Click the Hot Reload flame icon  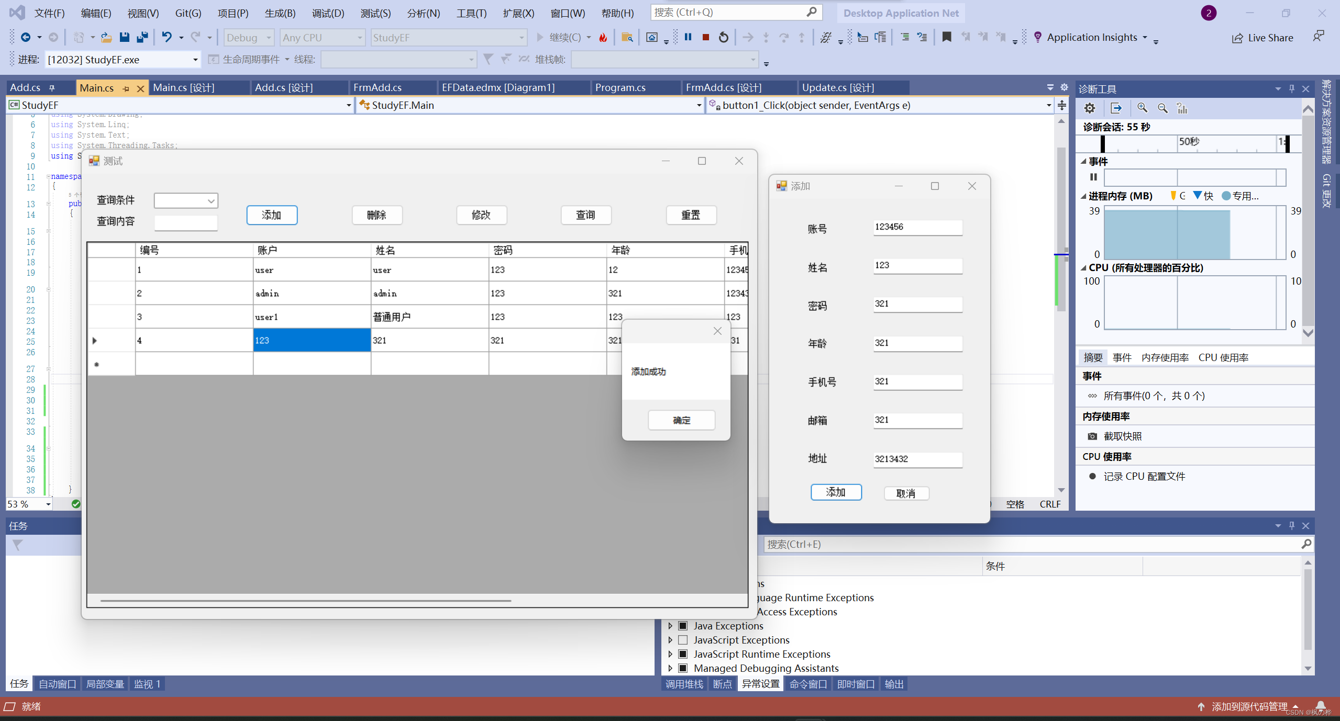click(603, 37)
